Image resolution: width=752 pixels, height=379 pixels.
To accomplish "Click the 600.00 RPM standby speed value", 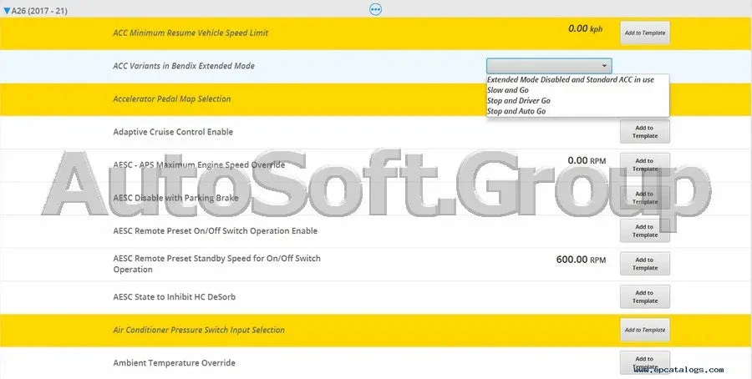I will pyautogui.click(x=581, y=260).
